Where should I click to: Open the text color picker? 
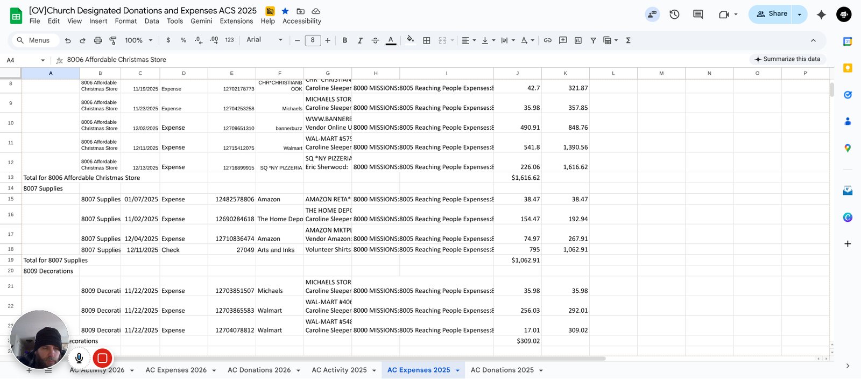click(391, 40)
